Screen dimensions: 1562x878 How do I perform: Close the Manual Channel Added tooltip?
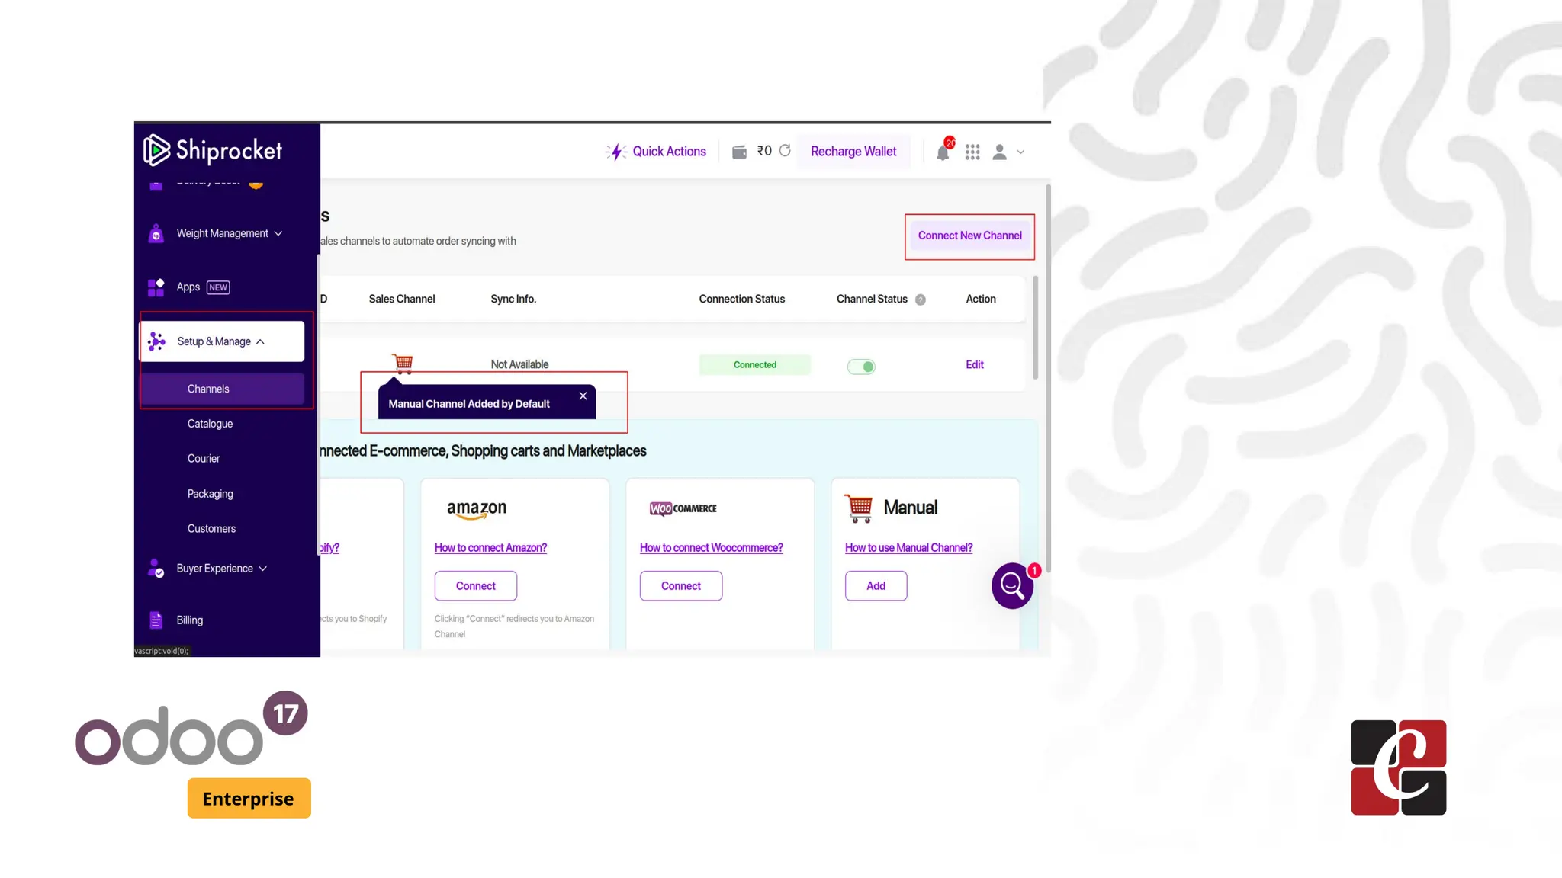[583, 396]
